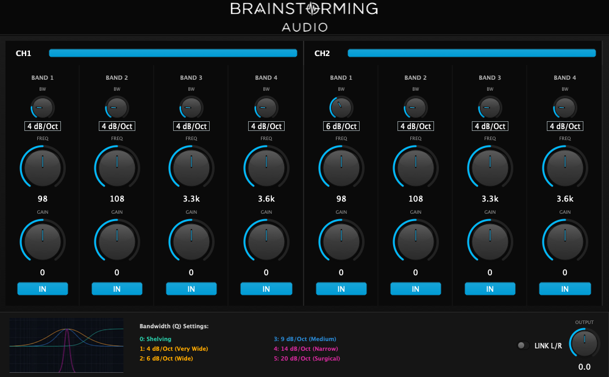Click CH1 Band 1 frequency value 98
609x377 pixels.
click(x=43, y=199)
